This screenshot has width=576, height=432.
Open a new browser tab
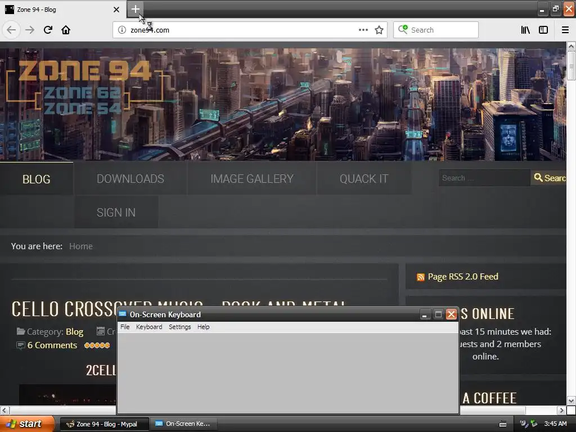[x=135, y=9]
